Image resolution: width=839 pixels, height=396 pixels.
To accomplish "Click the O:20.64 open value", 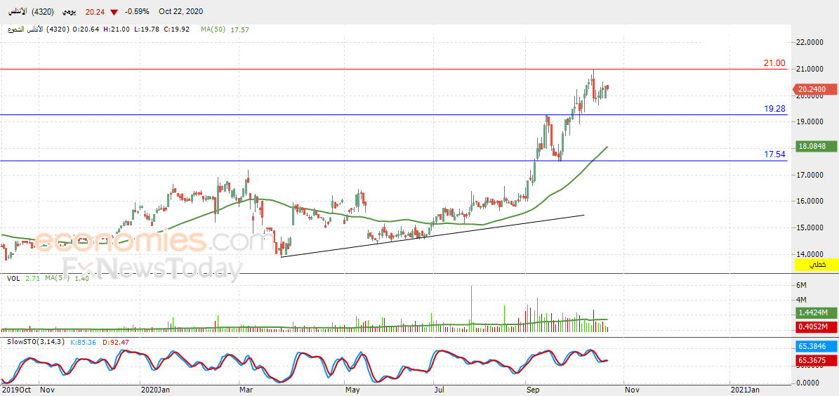I will point(85,29).
